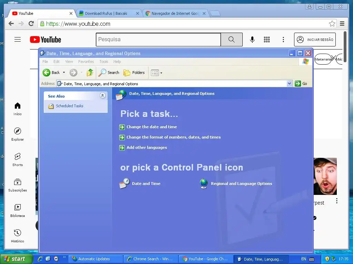Switch to Chrome Search taskbar window
This screenshot has height=264, width=353.
pyautogui.click(x=151, y=259)
